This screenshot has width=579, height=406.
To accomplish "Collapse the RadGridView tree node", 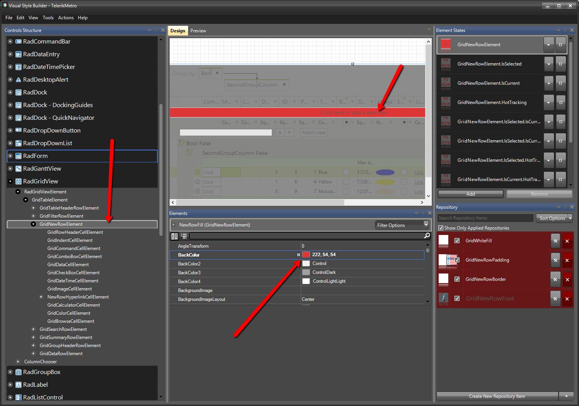I will [10, 181].
